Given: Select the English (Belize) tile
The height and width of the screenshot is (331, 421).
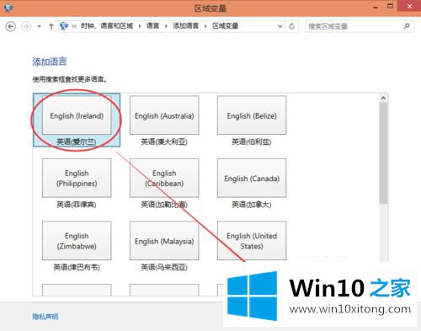Looking at the screenshot, I should (x=252, y=115).
